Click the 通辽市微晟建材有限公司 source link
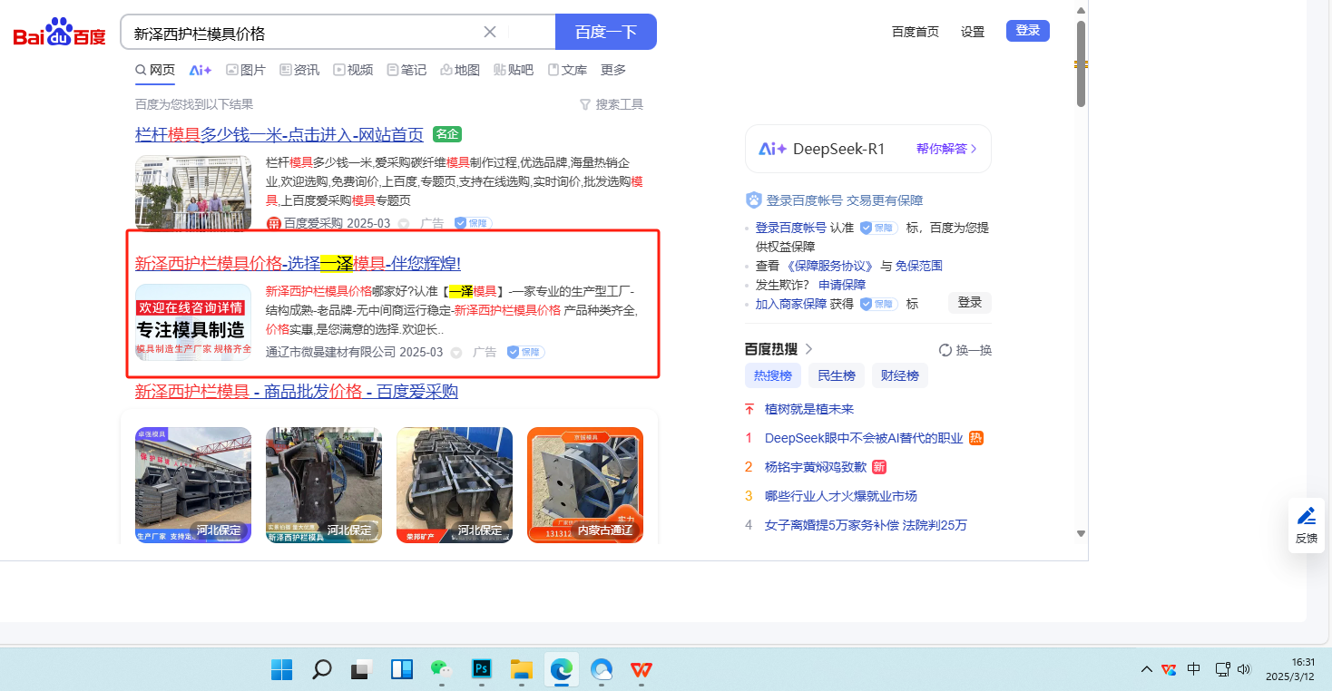 click(x=331, y=352)
